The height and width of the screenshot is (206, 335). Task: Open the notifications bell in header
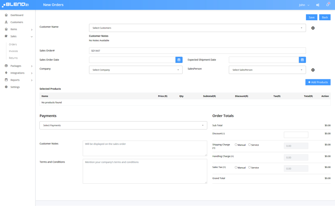pos(328,5)
